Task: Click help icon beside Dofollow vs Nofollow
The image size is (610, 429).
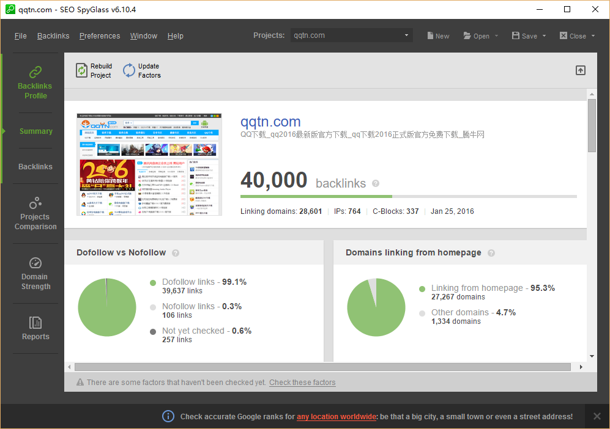Action: point(176,253)
